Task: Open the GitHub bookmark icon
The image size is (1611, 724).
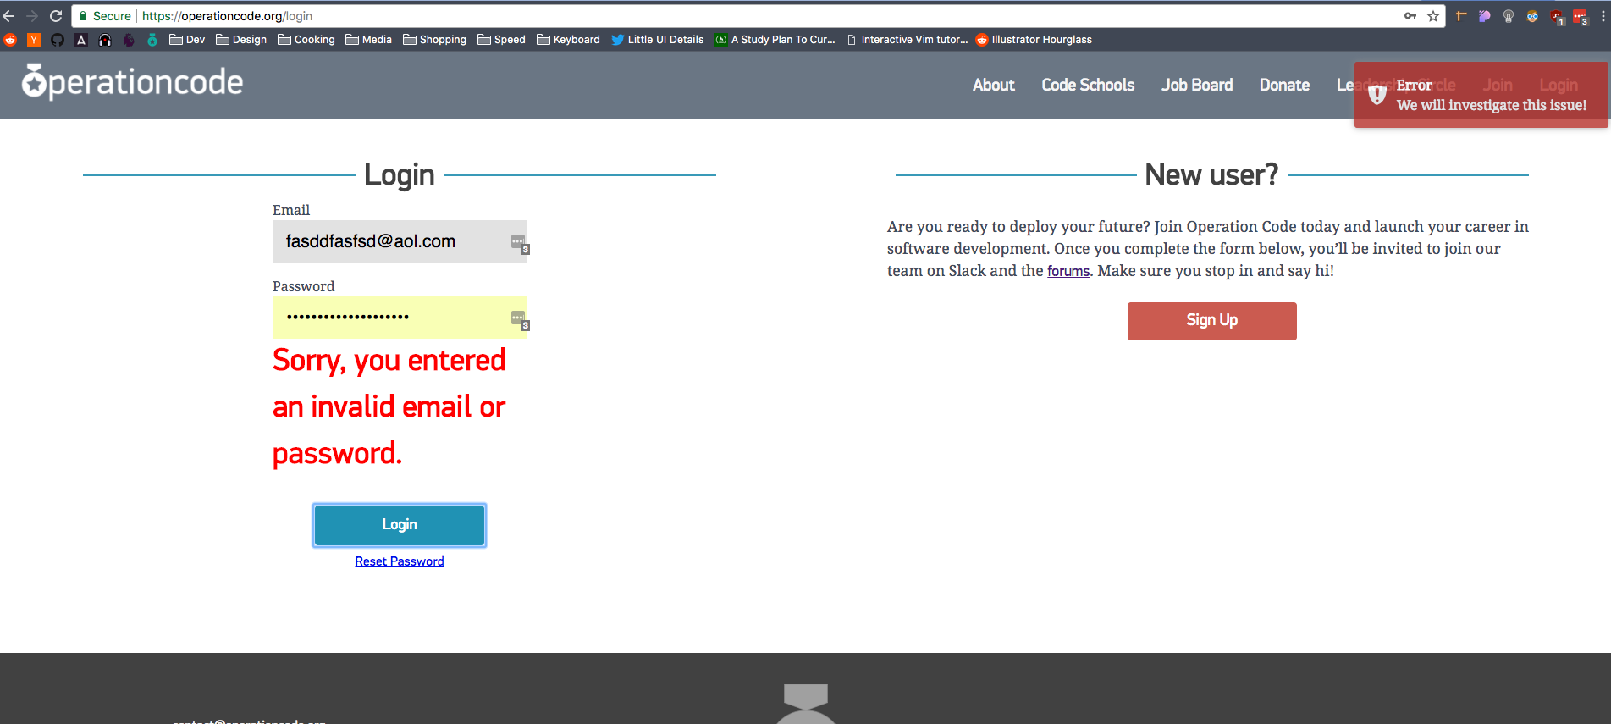Action: coord(58,40)
